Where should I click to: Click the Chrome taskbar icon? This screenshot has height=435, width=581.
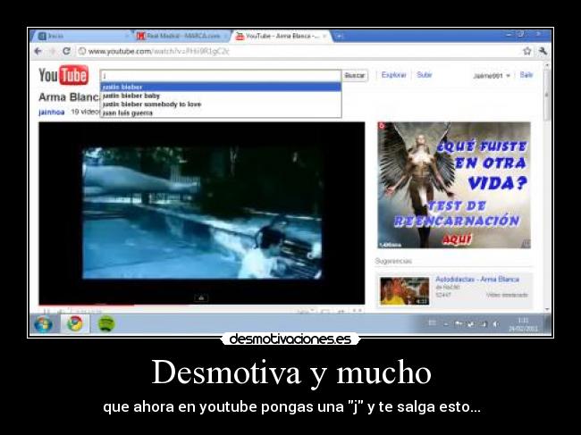74,324
